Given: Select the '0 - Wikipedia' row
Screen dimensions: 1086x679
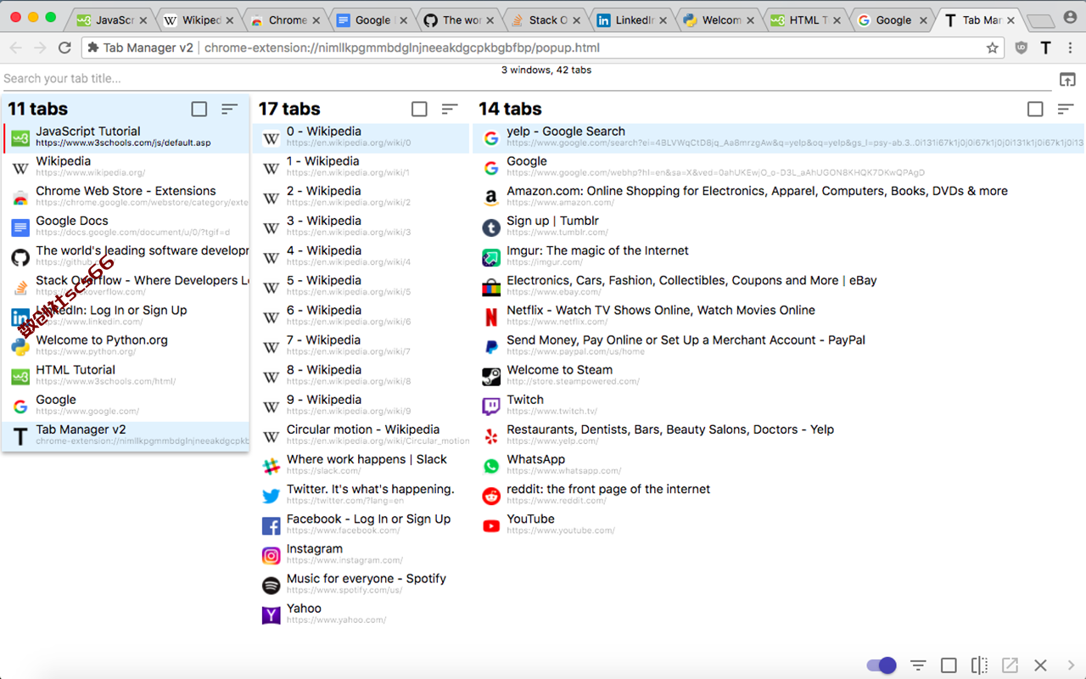Looking at the screenshot, I should (361, 137).
